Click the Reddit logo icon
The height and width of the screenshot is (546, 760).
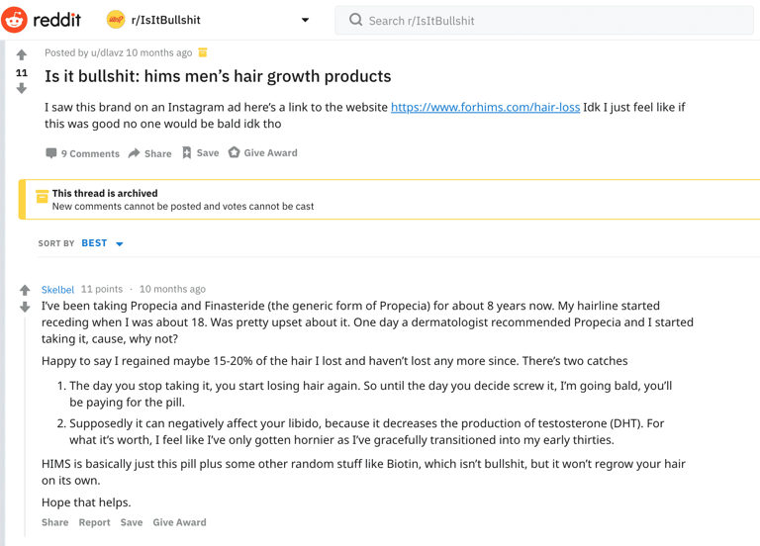[15, 20]
